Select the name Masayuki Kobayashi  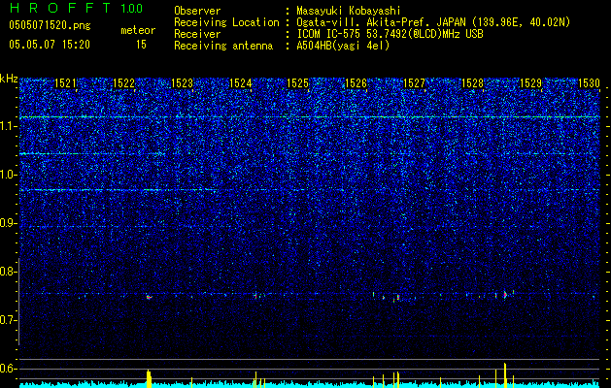coord(349,11)
